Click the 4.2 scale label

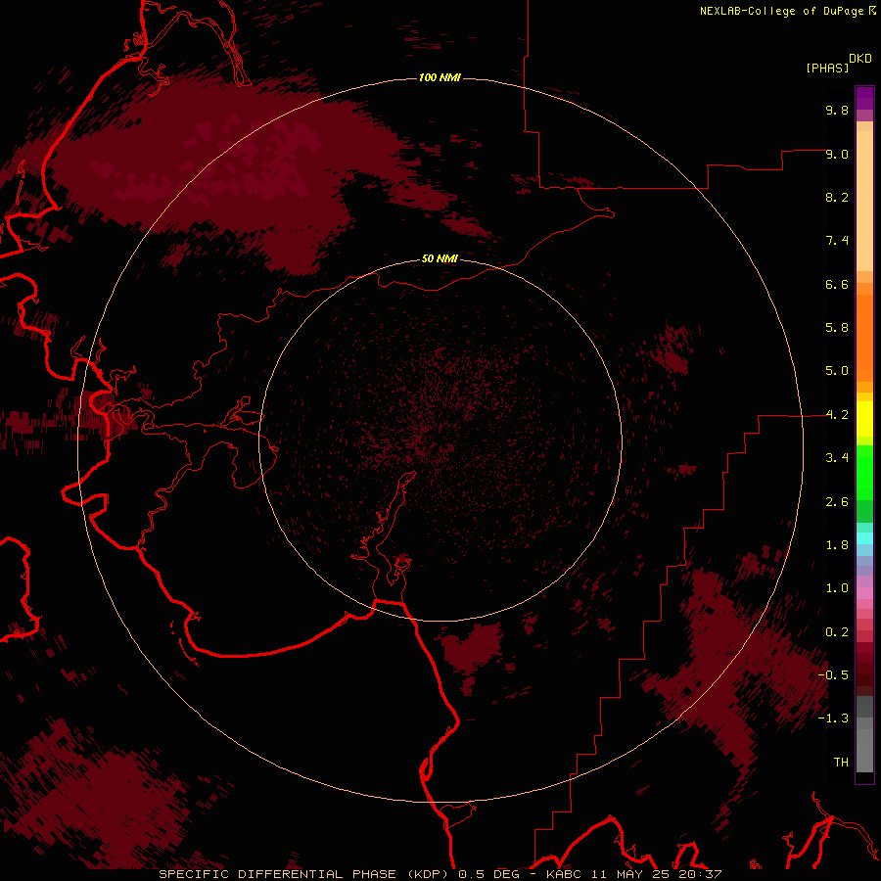[x=837, y=415]
